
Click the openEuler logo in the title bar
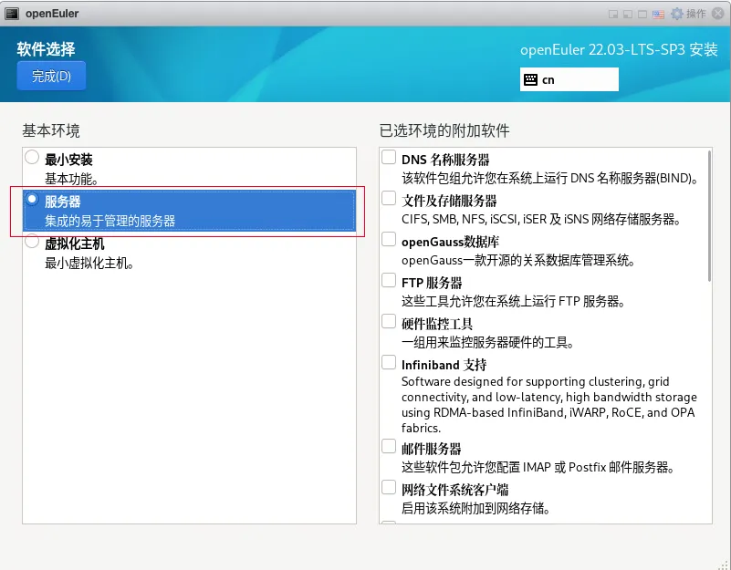11,13
